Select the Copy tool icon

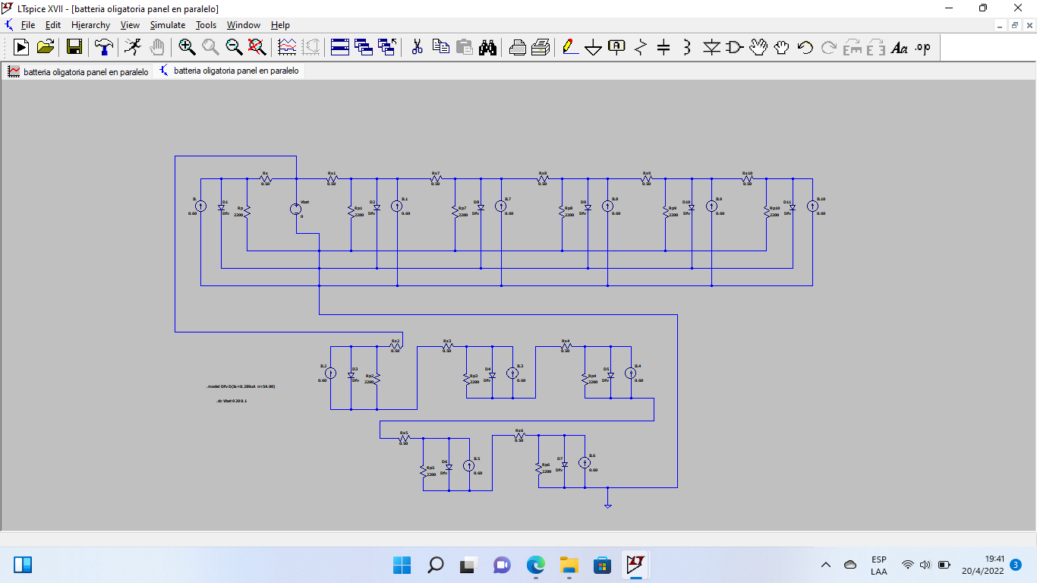point(440,47)
